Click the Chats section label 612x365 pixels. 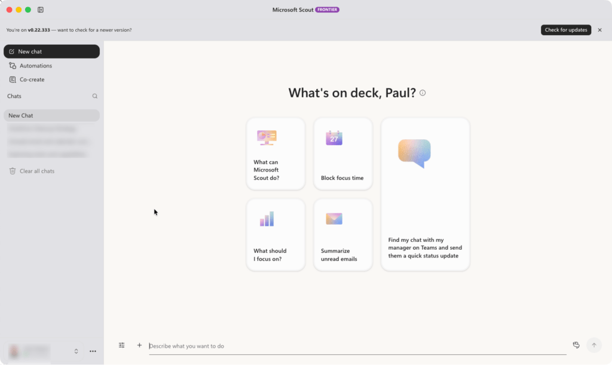[x=14, y=96]
